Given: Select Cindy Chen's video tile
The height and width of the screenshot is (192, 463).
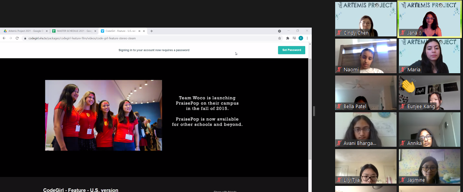Looking at the screenshot, I should click(365, 19).
